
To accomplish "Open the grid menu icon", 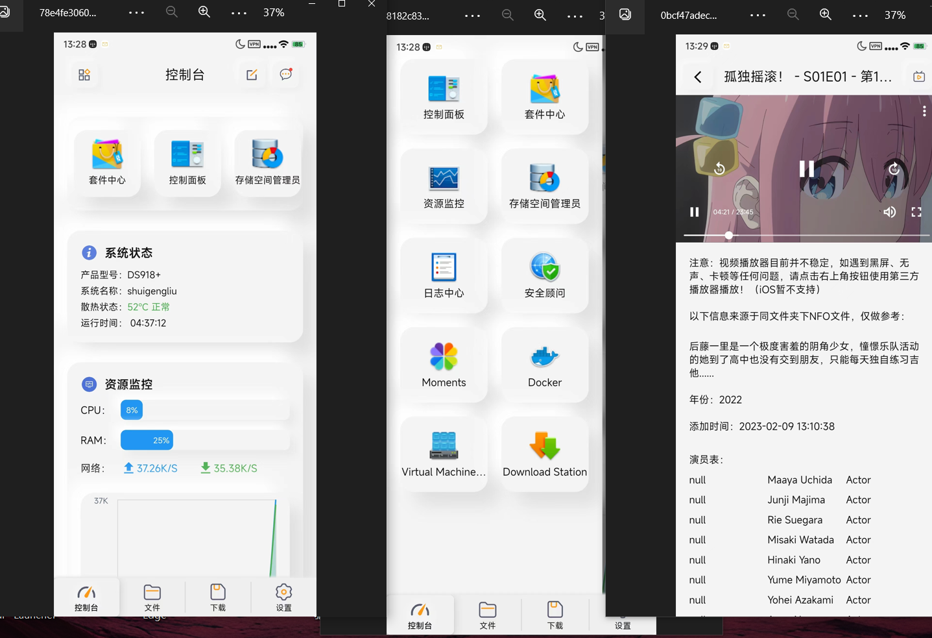I will (84, 75).
